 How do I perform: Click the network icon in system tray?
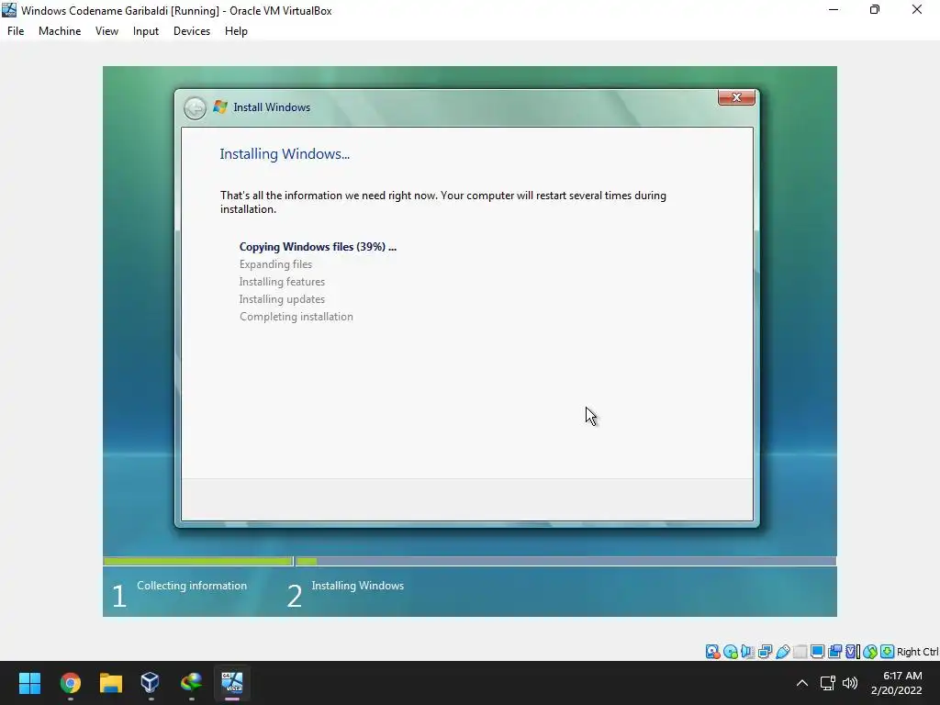828,683
